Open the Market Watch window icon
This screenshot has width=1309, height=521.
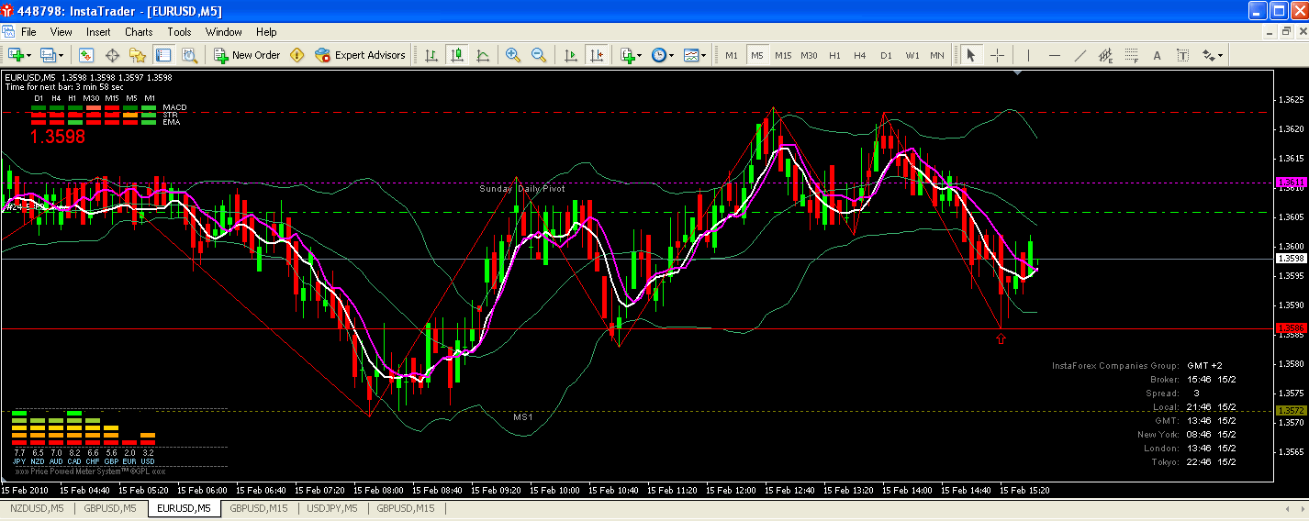[x=86, y=55]
